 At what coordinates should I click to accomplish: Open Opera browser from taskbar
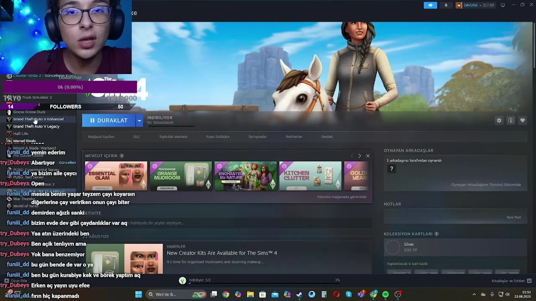click(x=336, y=294)
